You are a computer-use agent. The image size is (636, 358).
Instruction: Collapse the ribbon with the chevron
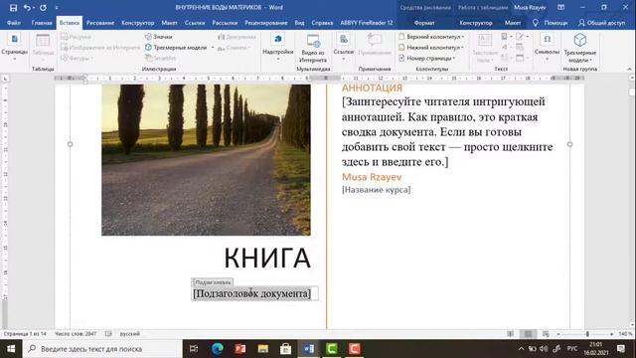(629, 69)
